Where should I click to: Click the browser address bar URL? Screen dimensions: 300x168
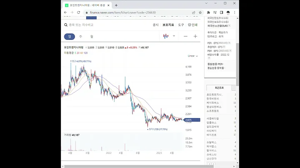(x=122, y=12)
